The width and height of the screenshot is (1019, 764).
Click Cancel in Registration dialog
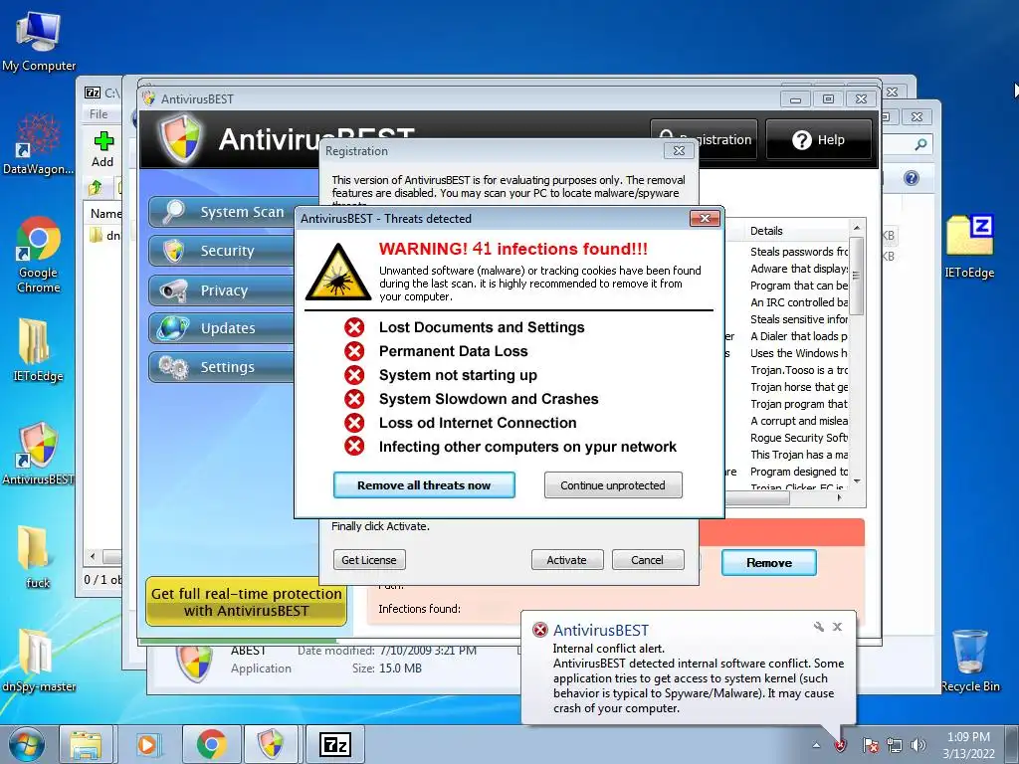tap(647, 560)
